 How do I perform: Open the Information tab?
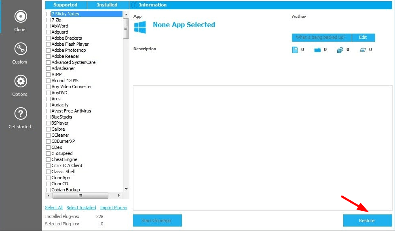[x=261, y=5]
